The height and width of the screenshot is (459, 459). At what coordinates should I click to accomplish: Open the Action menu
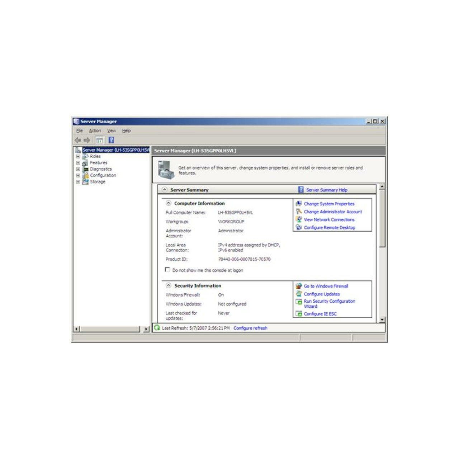pyautogui.click(x=95, y=131)
